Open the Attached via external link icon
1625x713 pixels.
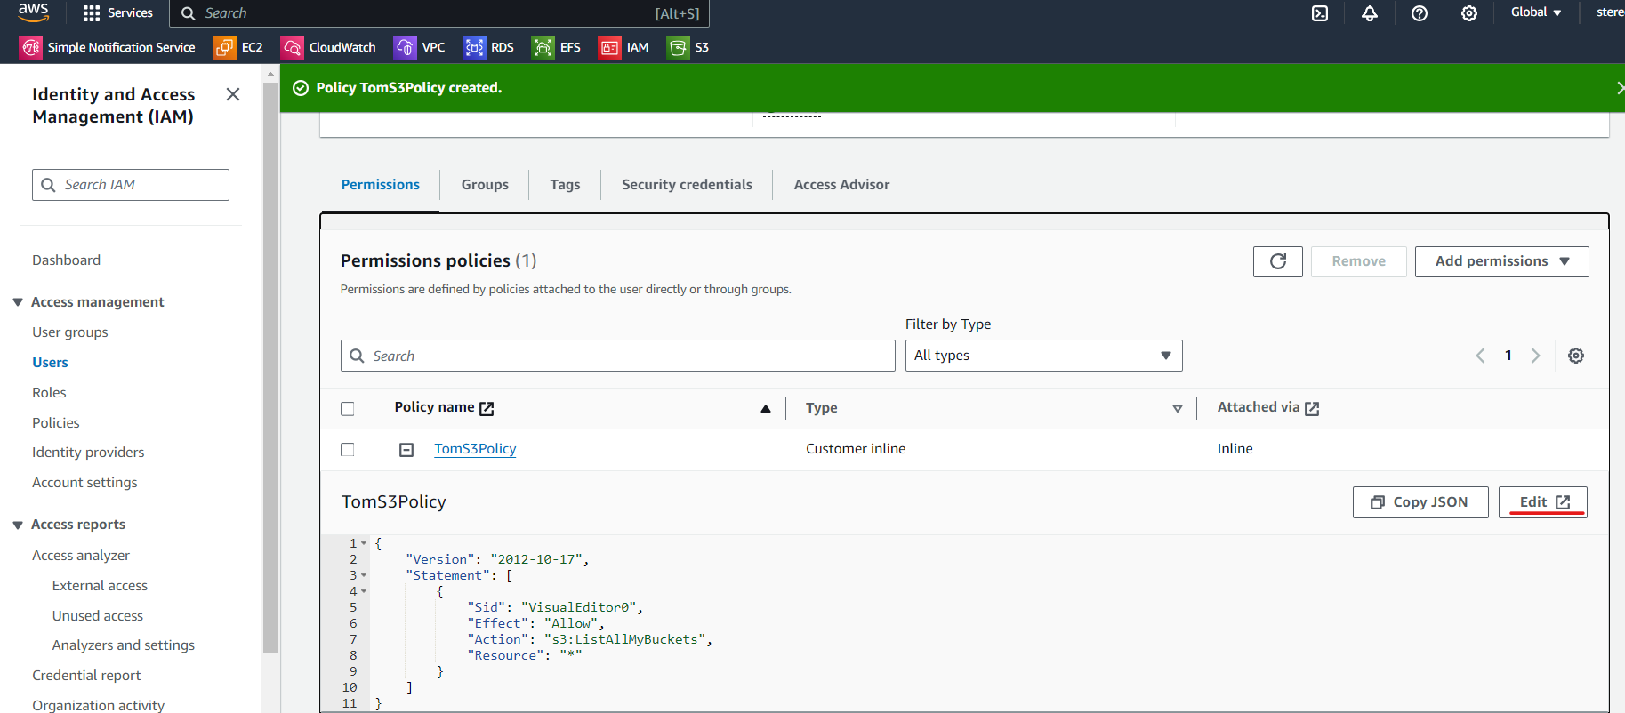[x=1312, y=408]
